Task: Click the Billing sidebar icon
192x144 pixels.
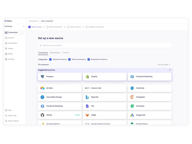Action: click(6, 54)
